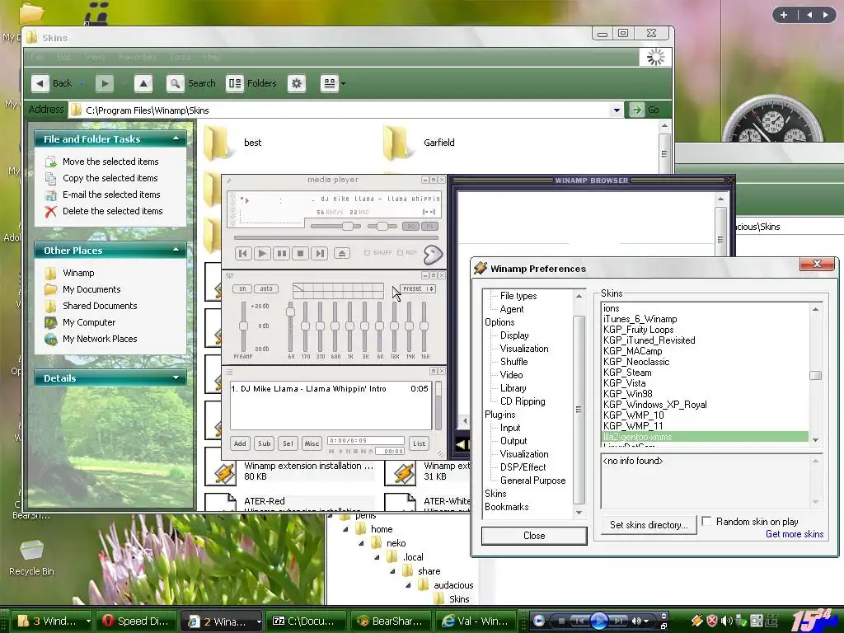Screen dimensions: 844x633
Task: Click playlist Add button
Action: [x=240, y=443]
